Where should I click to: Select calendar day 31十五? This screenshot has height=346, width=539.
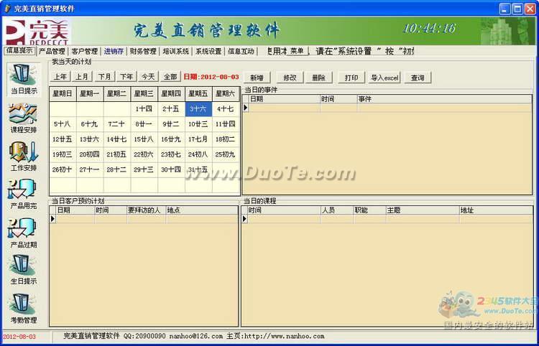(198, 169)
